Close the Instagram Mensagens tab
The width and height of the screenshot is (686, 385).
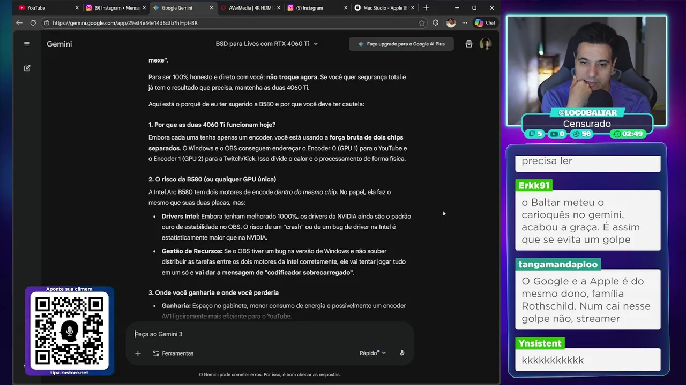click(144, 8)
